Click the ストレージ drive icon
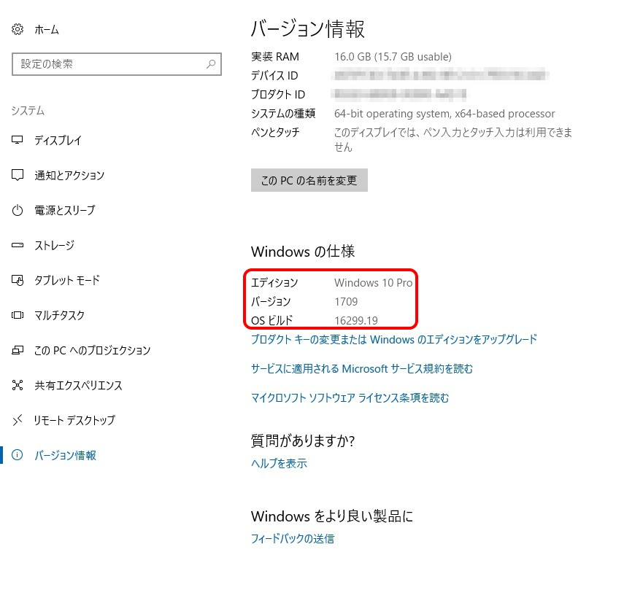 tap(18, 246)
